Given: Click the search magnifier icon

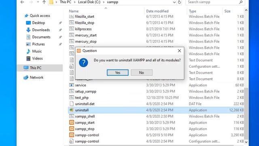Looking at the screenshot, I should pyautogui.click(x=241, y=2).
